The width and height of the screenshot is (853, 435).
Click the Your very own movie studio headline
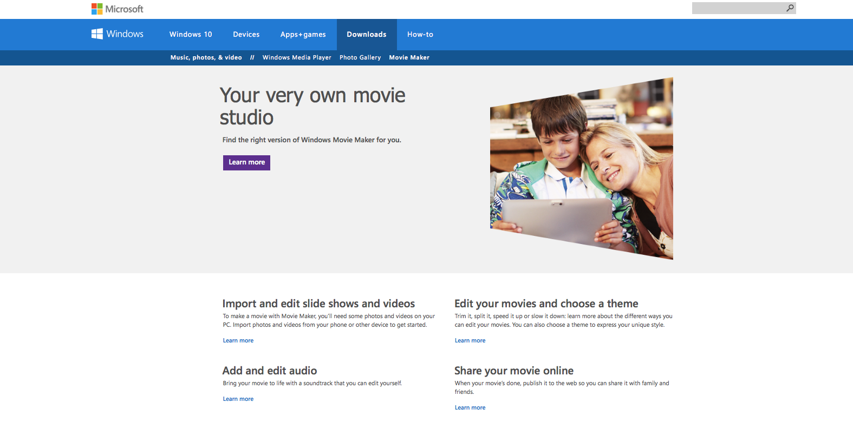point(312,106)
